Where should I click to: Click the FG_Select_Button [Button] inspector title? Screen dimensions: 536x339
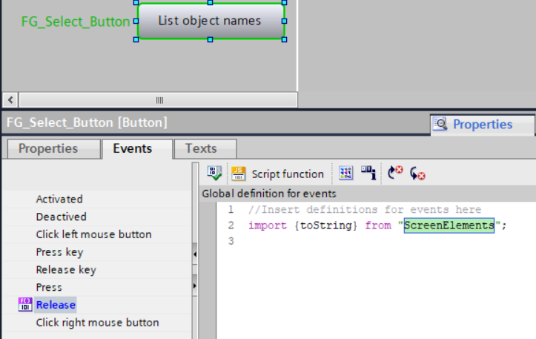point(87,122)
